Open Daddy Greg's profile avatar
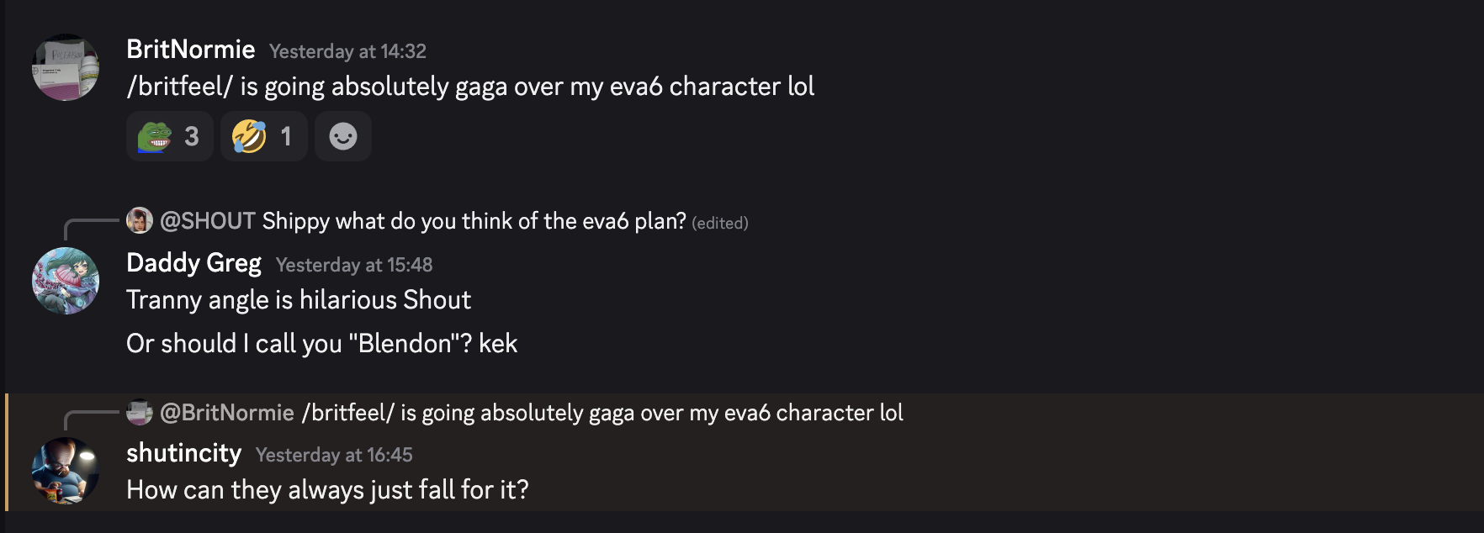This screenshot has width=1484, height=533. (66, 281)
